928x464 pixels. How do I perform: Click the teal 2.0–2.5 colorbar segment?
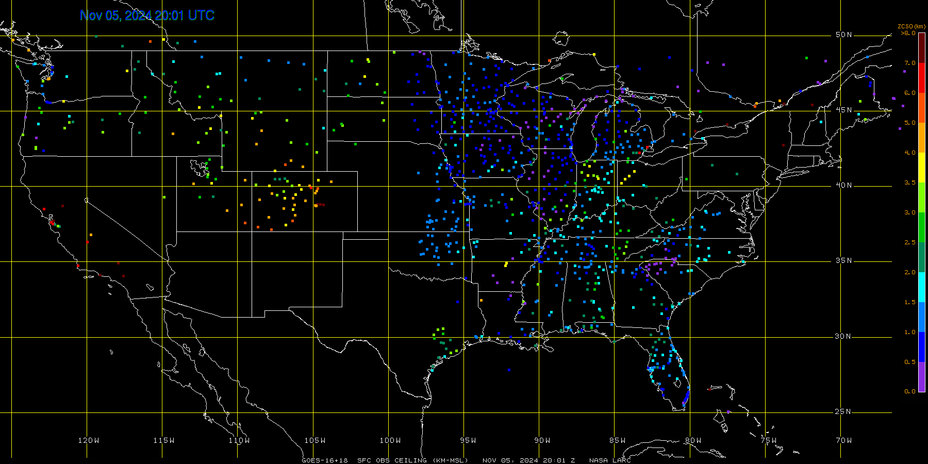(921, 257)
